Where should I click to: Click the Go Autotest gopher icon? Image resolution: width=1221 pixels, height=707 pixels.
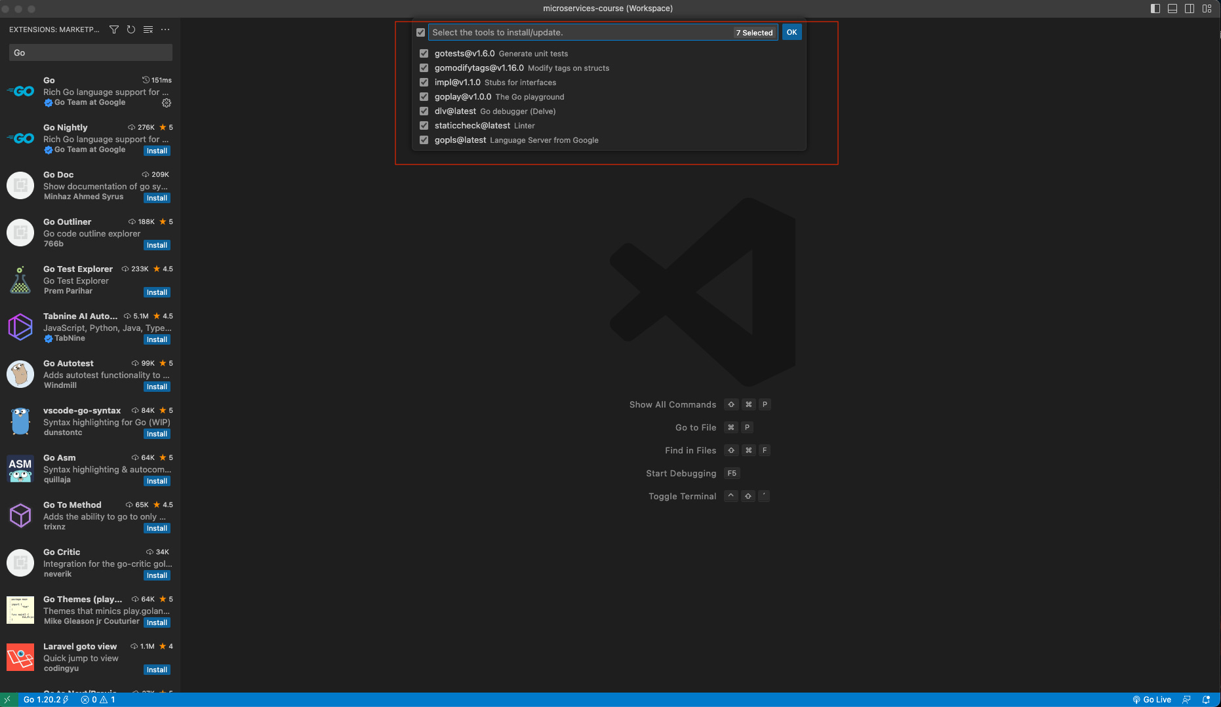[20, 374]
